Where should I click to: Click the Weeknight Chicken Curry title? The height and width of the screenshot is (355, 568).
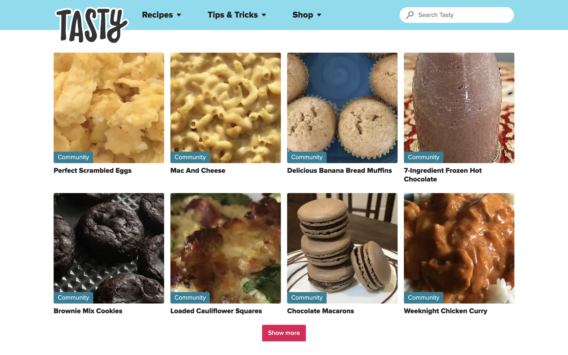point(445,311)
